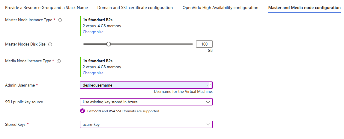Screen dimensions: 344x139
Task: Click Change size under Media Node Instance Type
Action: [x=93, y=73]
